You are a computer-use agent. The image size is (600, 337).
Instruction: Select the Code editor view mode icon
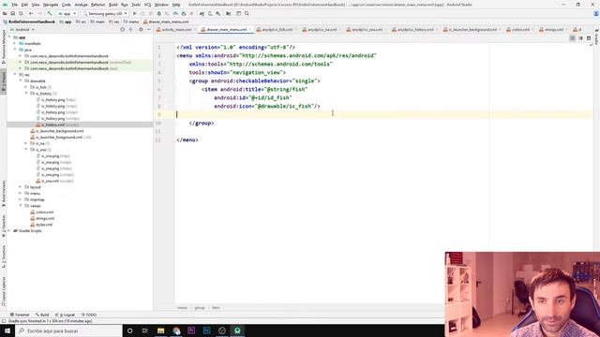(573, 38)
